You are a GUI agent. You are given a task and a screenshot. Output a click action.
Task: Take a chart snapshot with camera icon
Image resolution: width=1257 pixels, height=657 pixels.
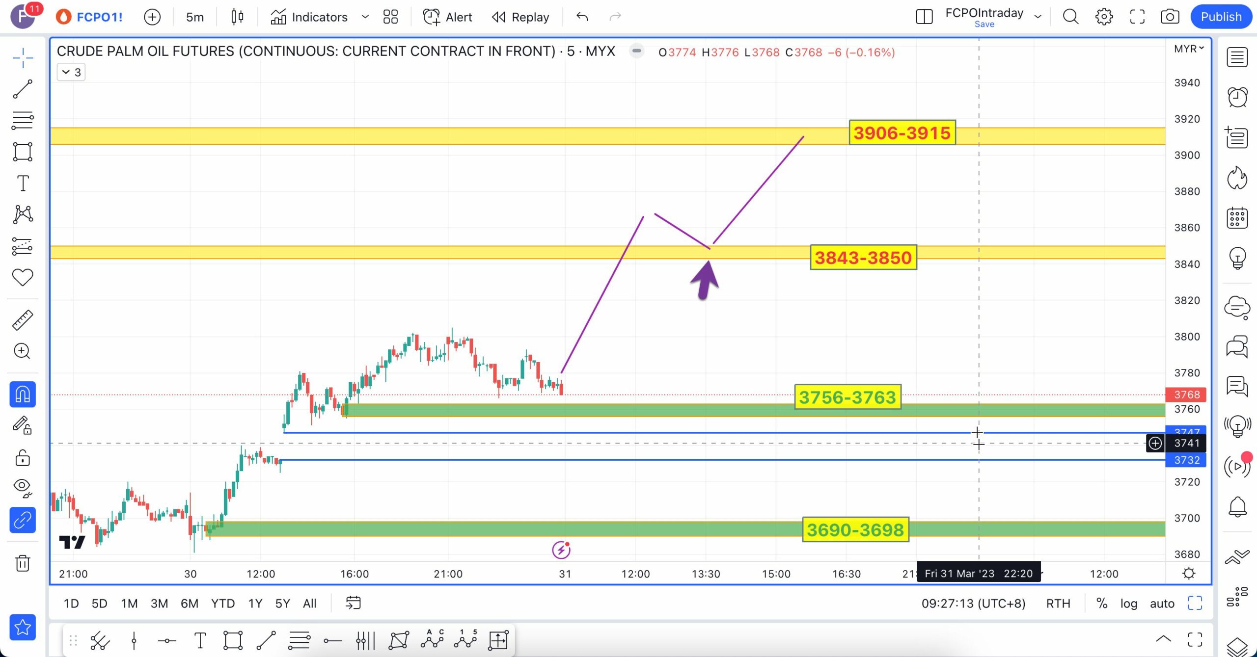pyautogui.click(x=1170, y=17)
